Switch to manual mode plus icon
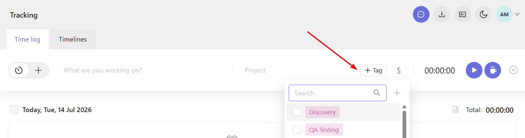Image resolution: width=525 pixels, height=138 pixels. 39,70
